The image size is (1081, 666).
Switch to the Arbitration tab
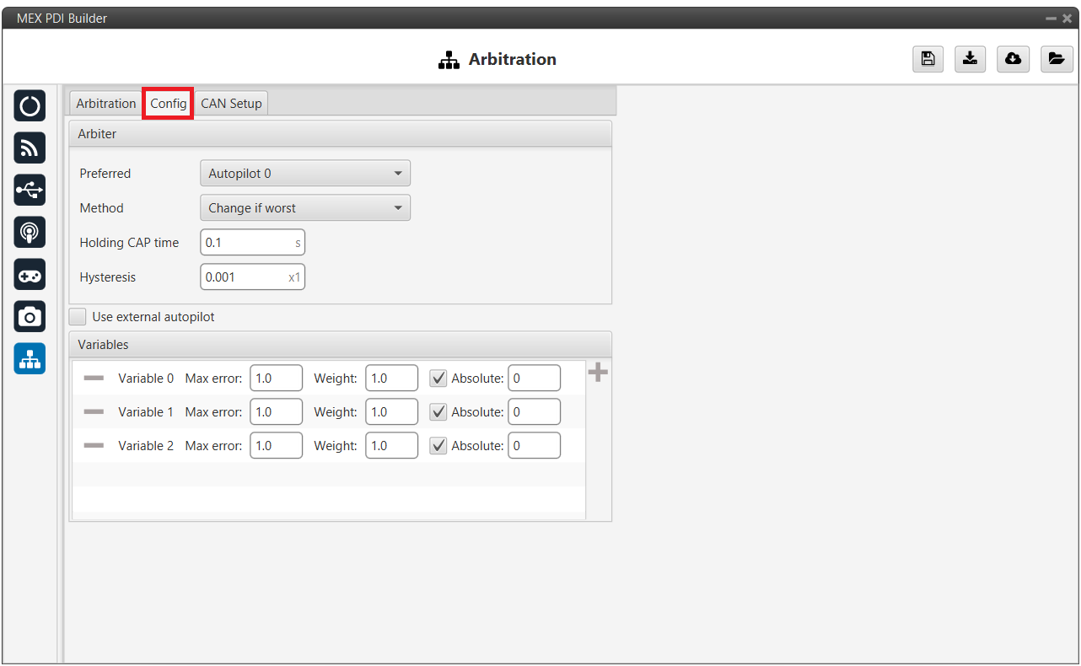[x=105, y=104]
